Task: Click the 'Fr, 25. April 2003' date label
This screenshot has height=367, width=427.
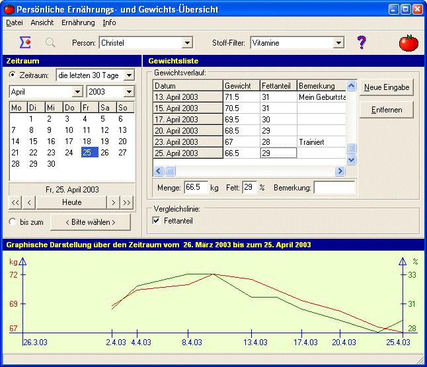Action: [72, 189]
